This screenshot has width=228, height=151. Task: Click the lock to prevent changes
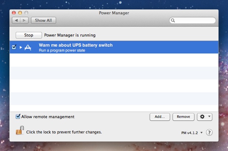pos(20,130)
